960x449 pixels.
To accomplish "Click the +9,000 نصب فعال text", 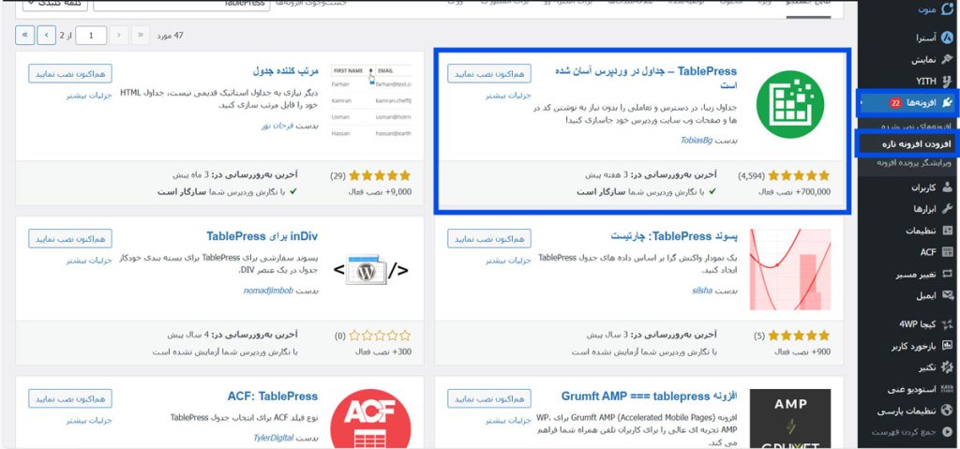I will click(x=380, y=192).
